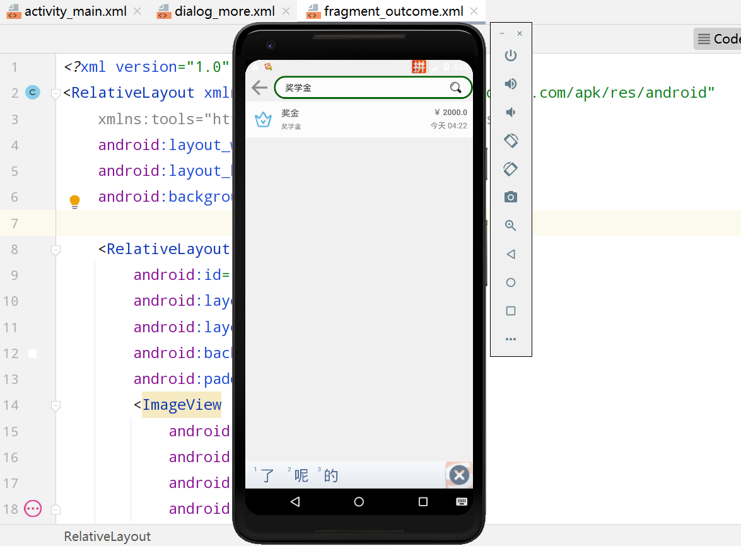Tap phone navigation Back button

295,502
